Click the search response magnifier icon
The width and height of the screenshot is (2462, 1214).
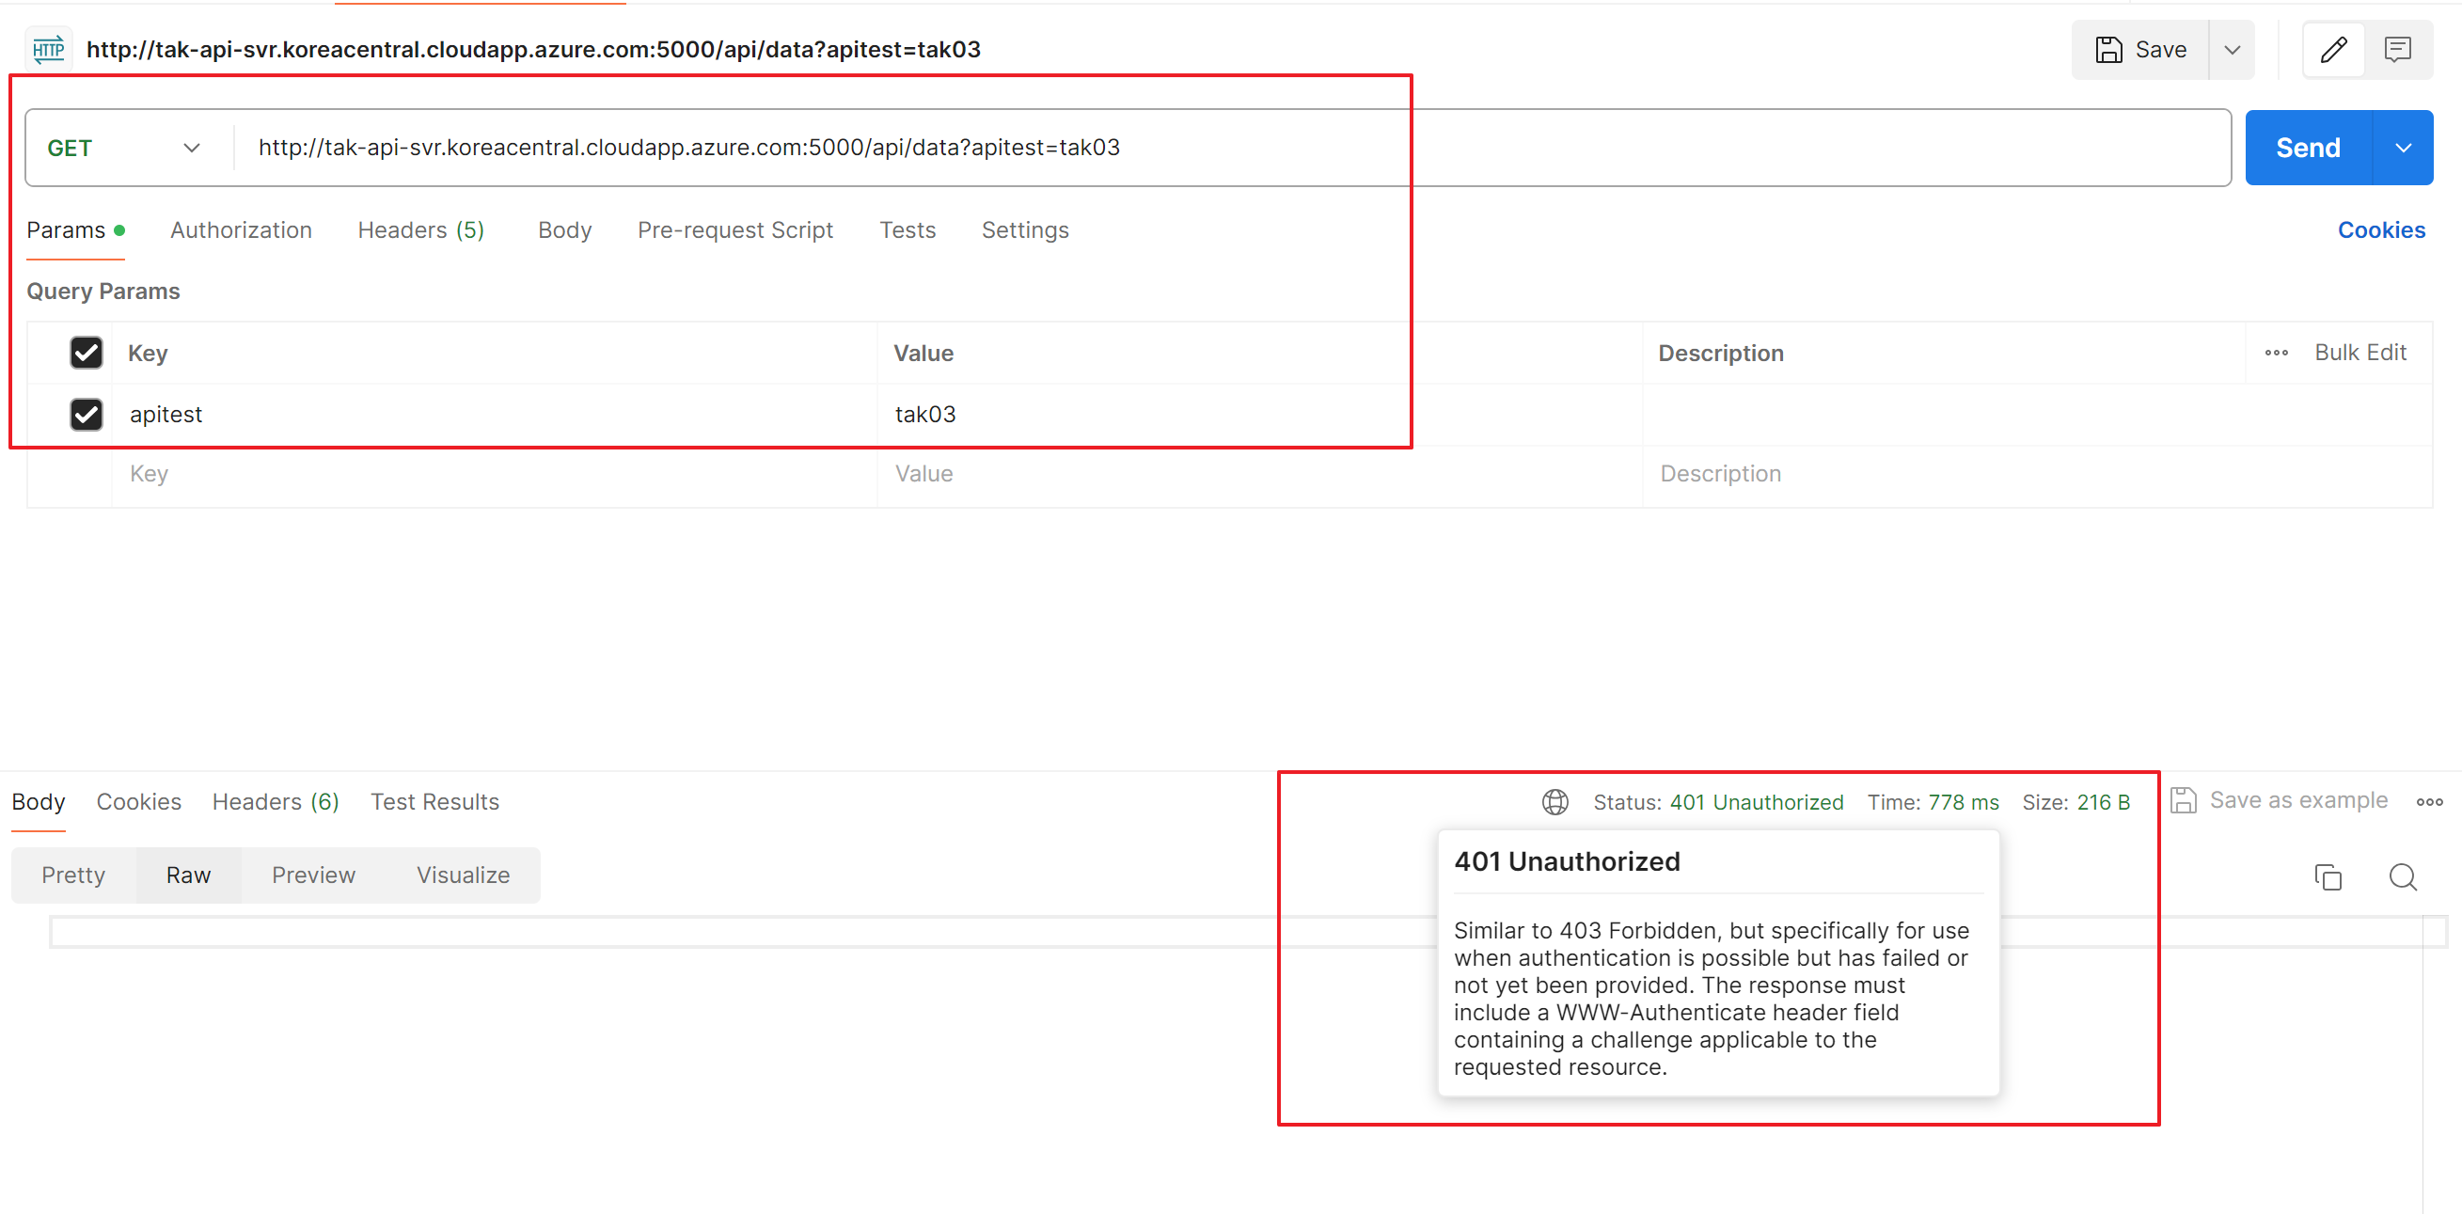pos(2402,876)
